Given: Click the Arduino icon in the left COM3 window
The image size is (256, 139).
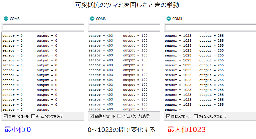Looking at the screenshot, I should point(6,19).
